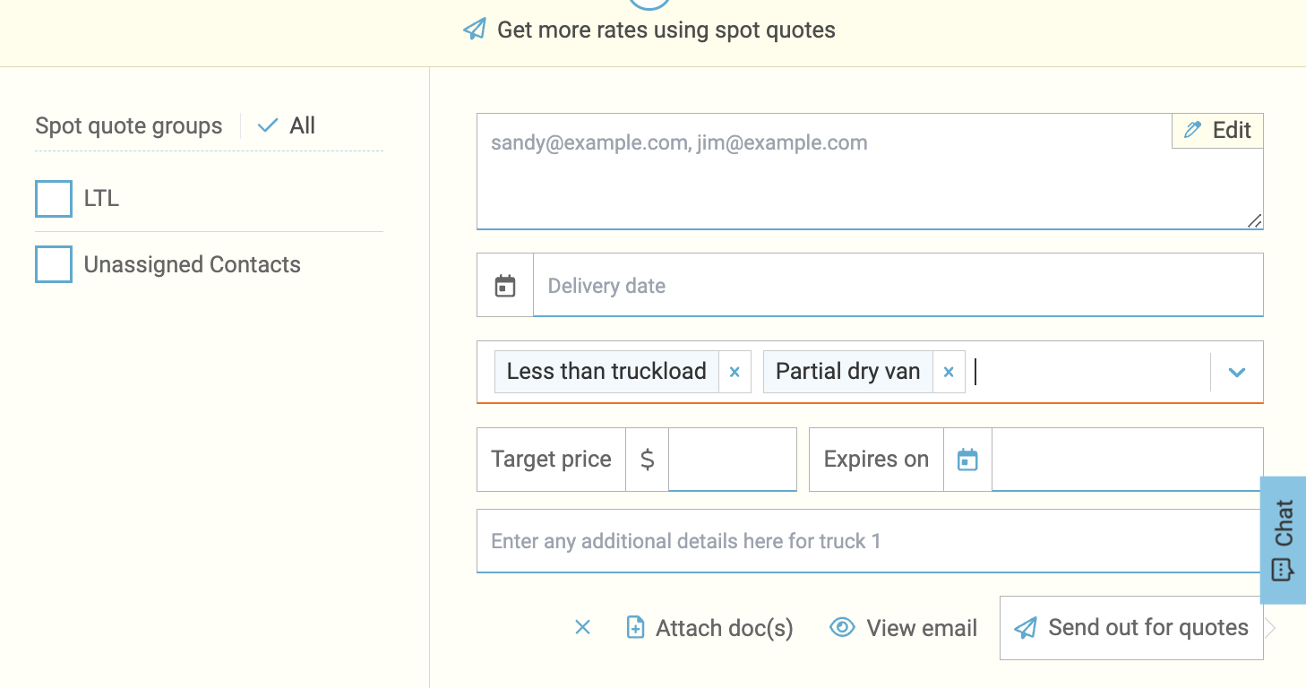
Task: Click the Edit button on email recipients
Action: pyautogui.click(x=1217, y=131)
